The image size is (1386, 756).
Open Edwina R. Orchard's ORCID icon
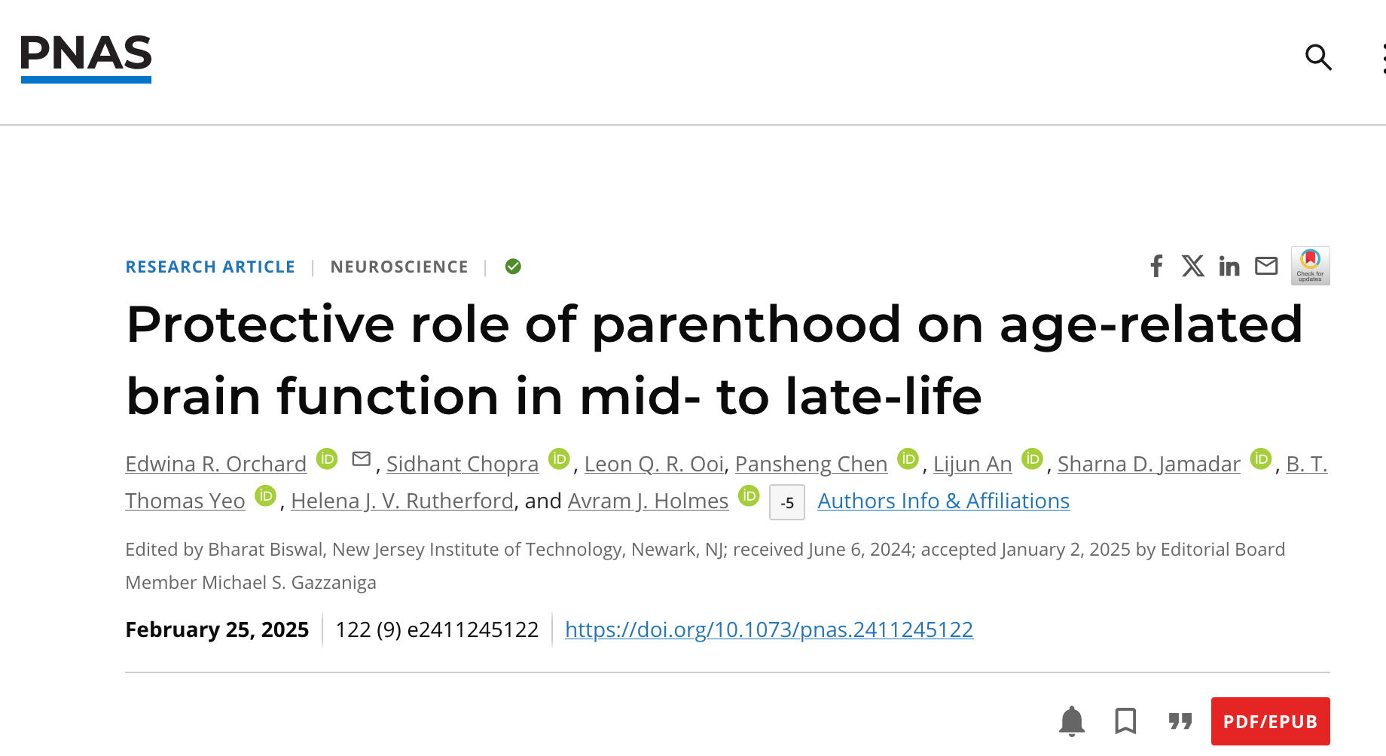[327, 459]
